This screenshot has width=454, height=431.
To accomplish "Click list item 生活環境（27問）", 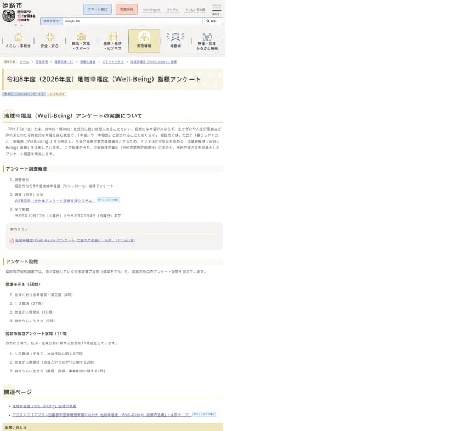I will (29, 304).
